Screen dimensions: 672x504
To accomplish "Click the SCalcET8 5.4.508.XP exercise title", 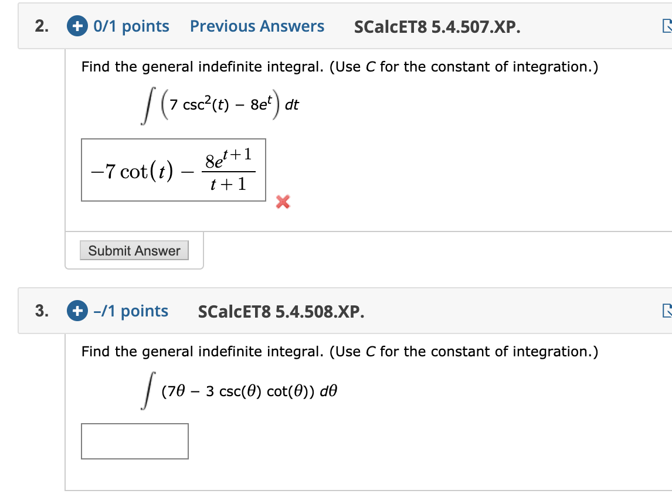I will click(x=281, y=311).
